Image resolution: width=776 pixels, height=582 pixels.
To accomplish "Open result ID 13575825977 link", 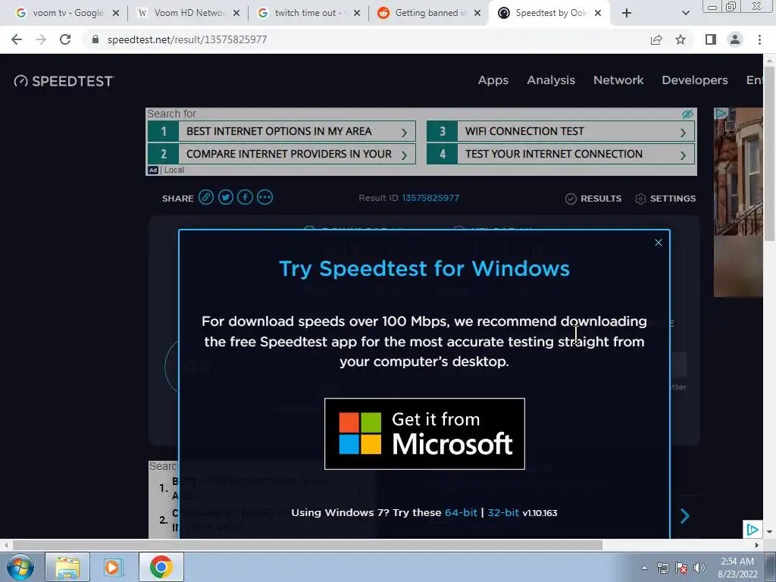I will (430, 198).
